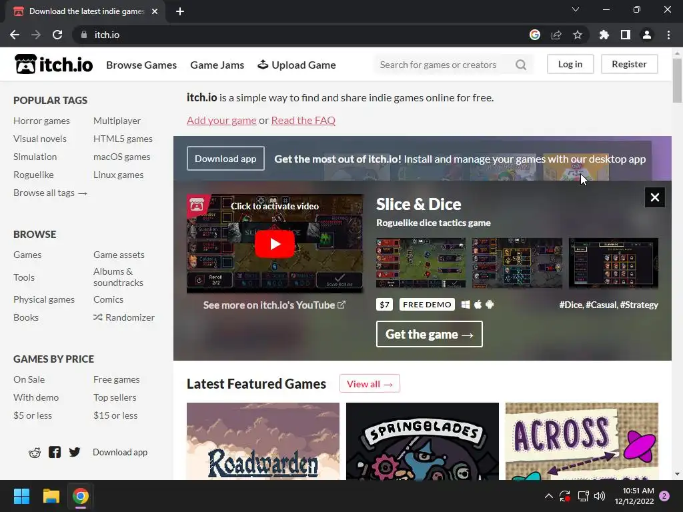This screenshot has height=512, width=683.
Task: Click the FREE DEMO badge
Action: pyautogui.click(x=427, y=304)
